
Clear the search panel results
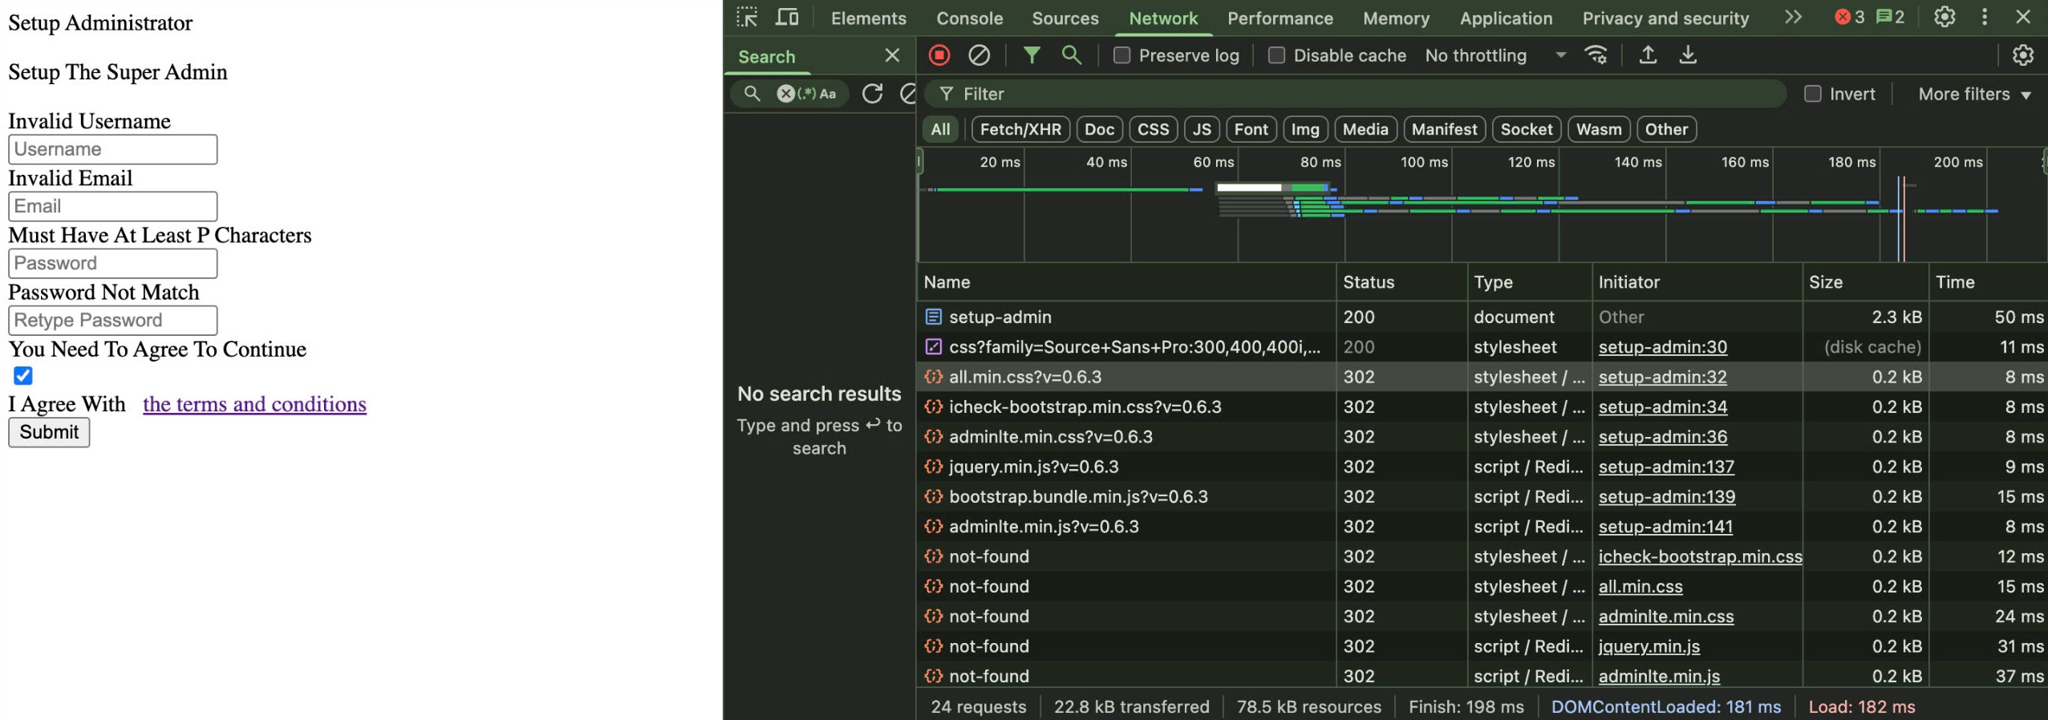tap(908, 94)
